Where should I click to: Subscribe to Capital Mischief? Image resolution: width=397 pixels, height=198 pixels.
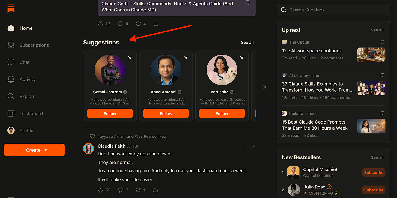(374, 172)
